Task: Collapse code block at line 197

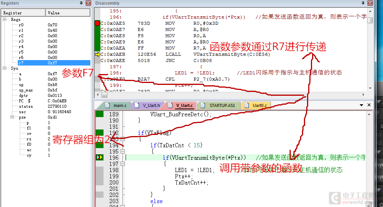Action: click(x=123, y=164)
